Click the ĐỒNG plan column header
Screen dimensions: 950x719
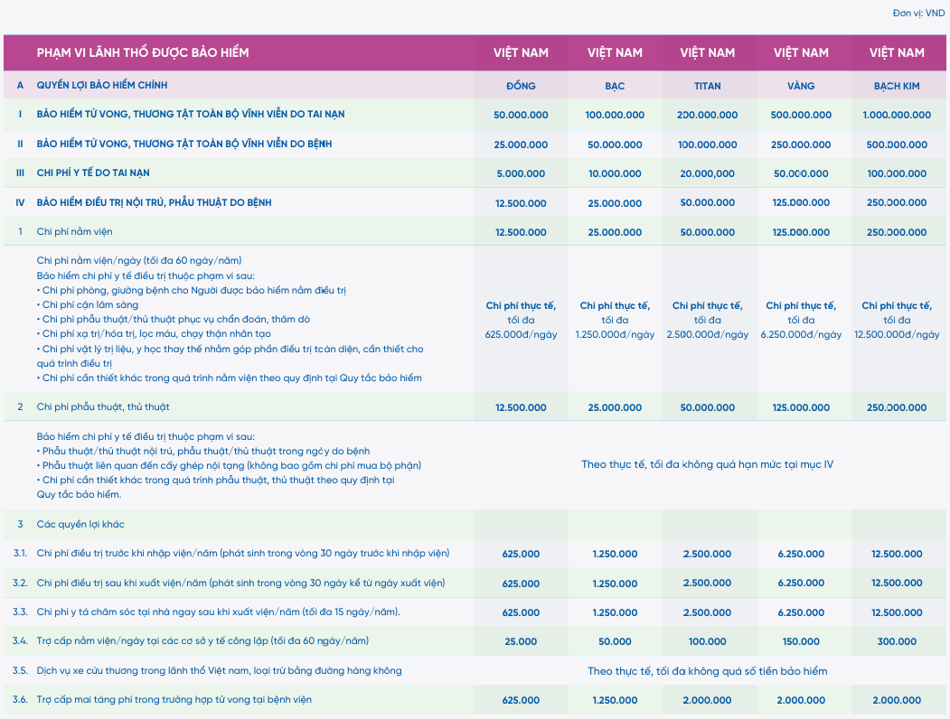521,86
